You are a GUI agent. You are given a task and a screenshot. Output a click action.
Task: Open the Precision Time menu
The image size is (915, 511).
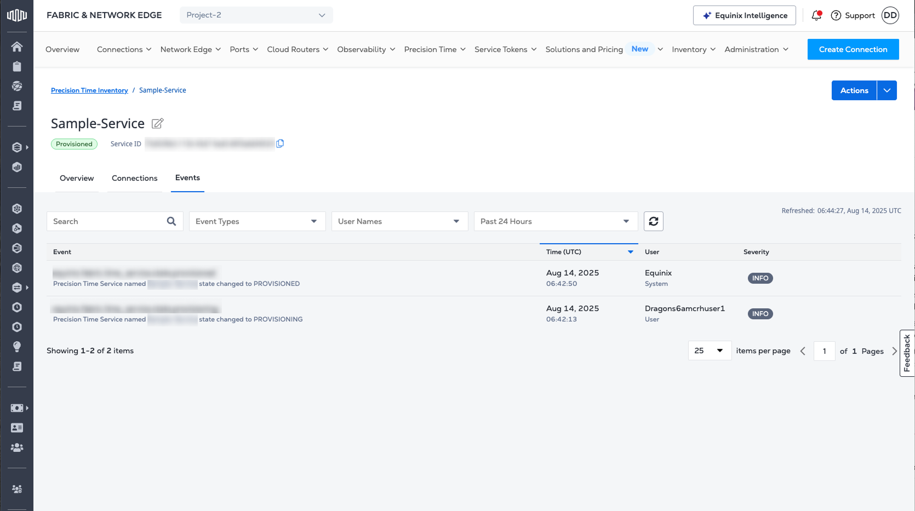tap(434, 49)
